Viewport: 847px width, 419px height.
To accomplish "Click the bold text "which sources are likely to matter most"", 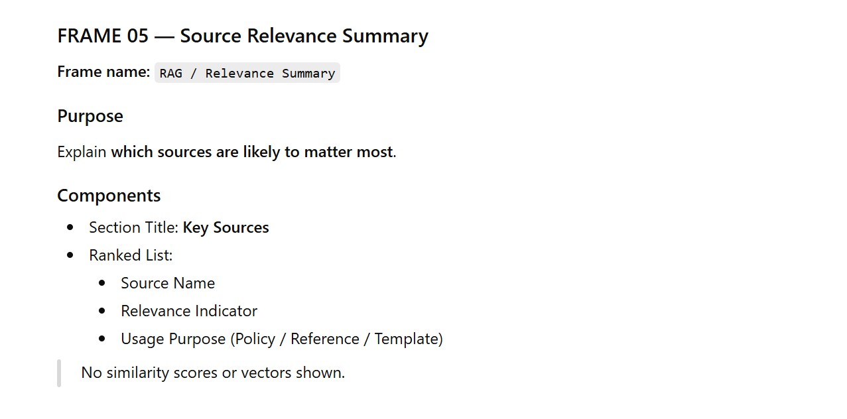I will coord(251,152).
